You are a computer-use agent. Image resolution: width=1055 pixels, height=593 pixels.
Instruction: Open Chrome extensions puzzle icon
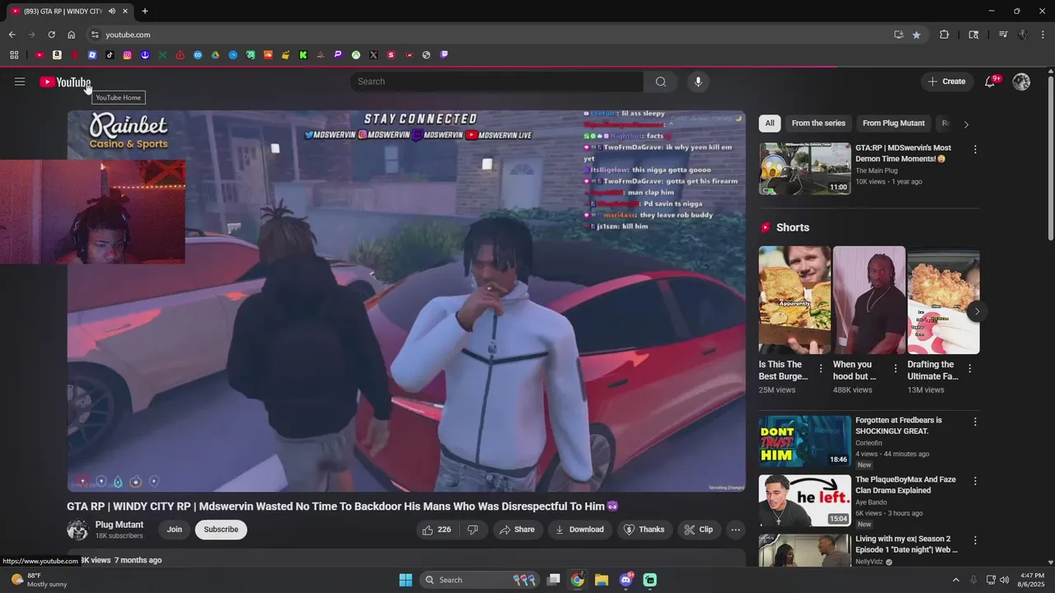(945, 35)
